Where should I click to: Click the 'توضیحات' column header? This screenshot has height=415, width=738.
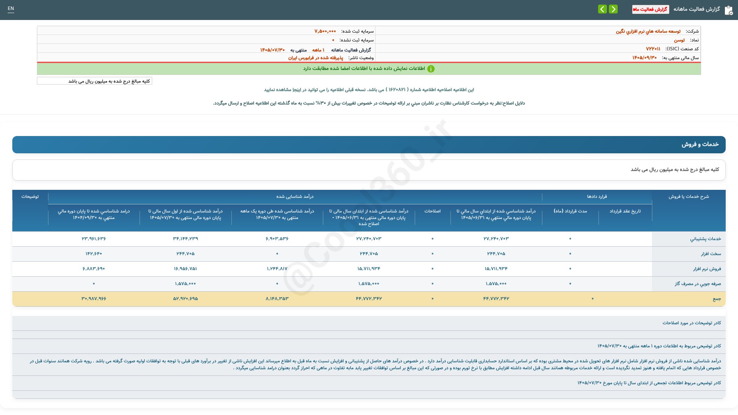pos(30,196)
